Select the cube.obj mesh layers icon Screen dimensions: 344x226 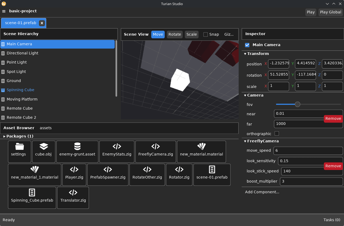[x=44, y=146]
